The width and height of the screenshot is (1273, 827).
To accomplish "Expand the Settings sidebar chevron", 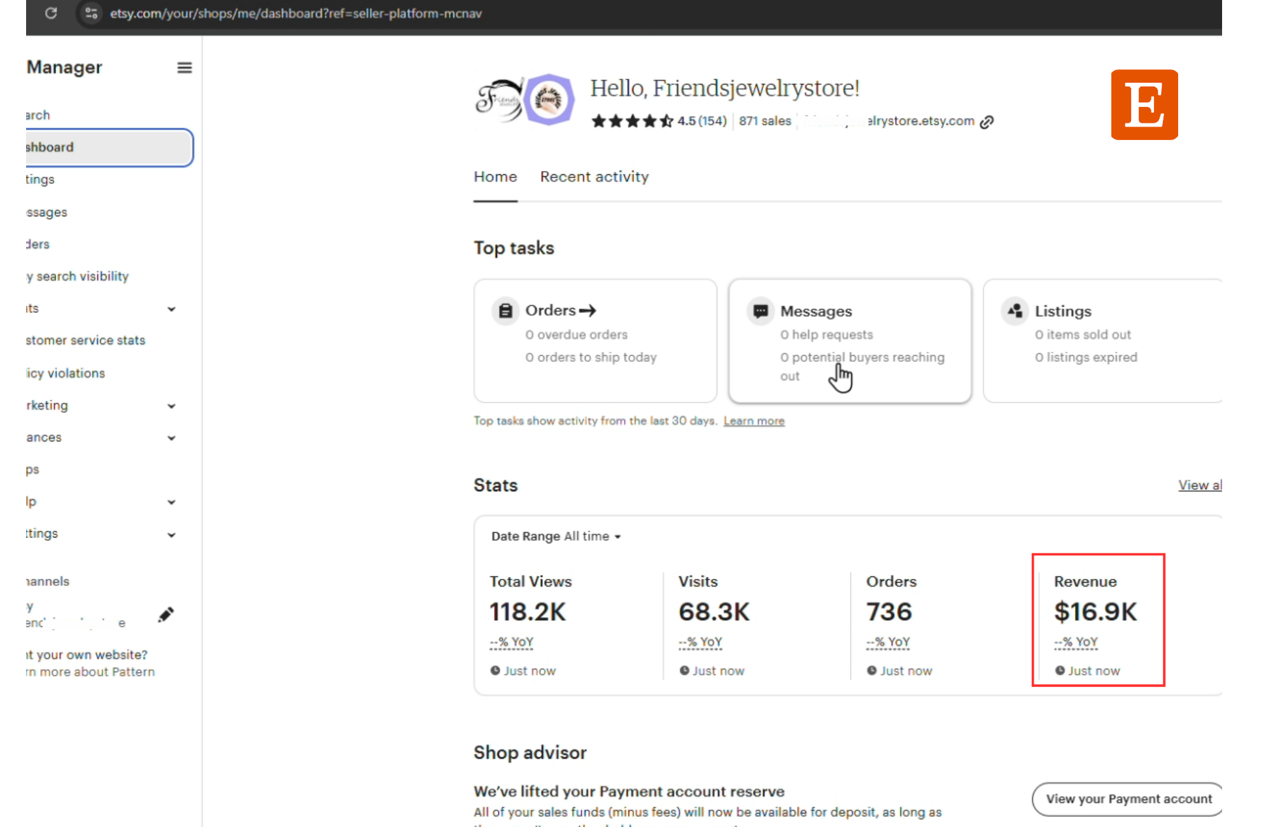I will [171, 534].
